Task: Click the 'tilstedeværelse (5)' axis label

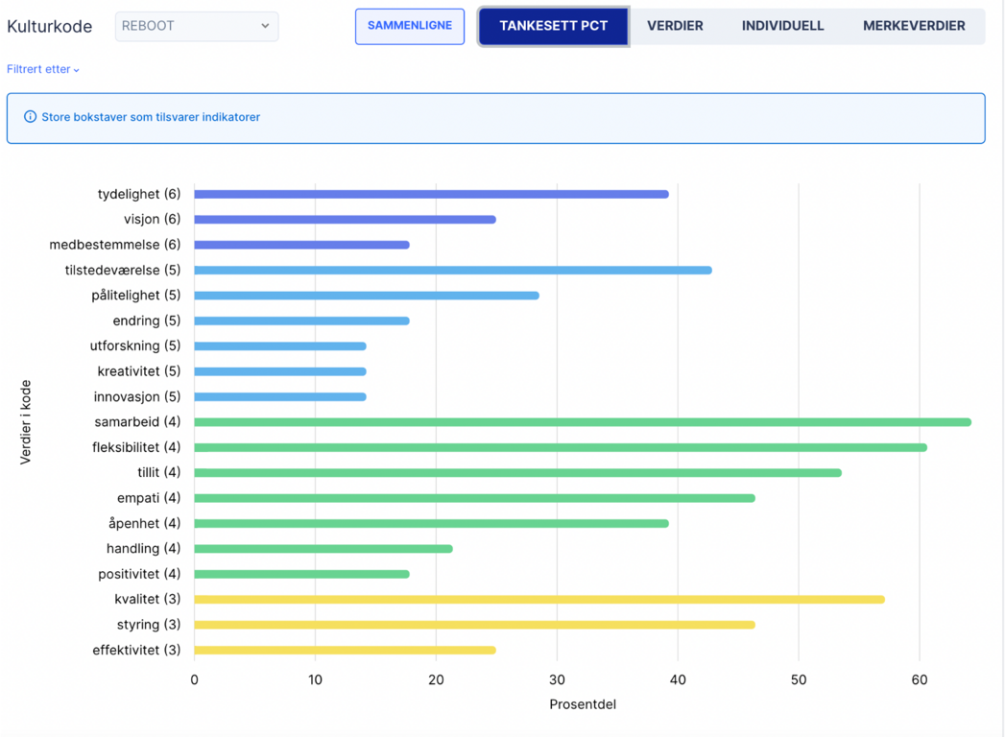Action: (123, 271)
